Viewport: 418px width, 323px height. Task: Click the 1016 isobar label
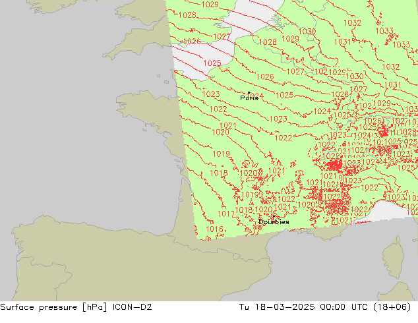(x=214, y=229)
